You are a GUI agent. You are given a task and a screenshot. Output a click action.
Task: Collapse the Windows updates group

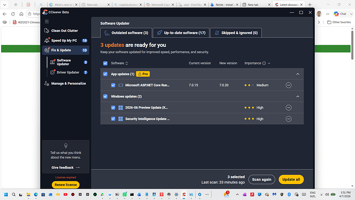click(x=298, y=96)
